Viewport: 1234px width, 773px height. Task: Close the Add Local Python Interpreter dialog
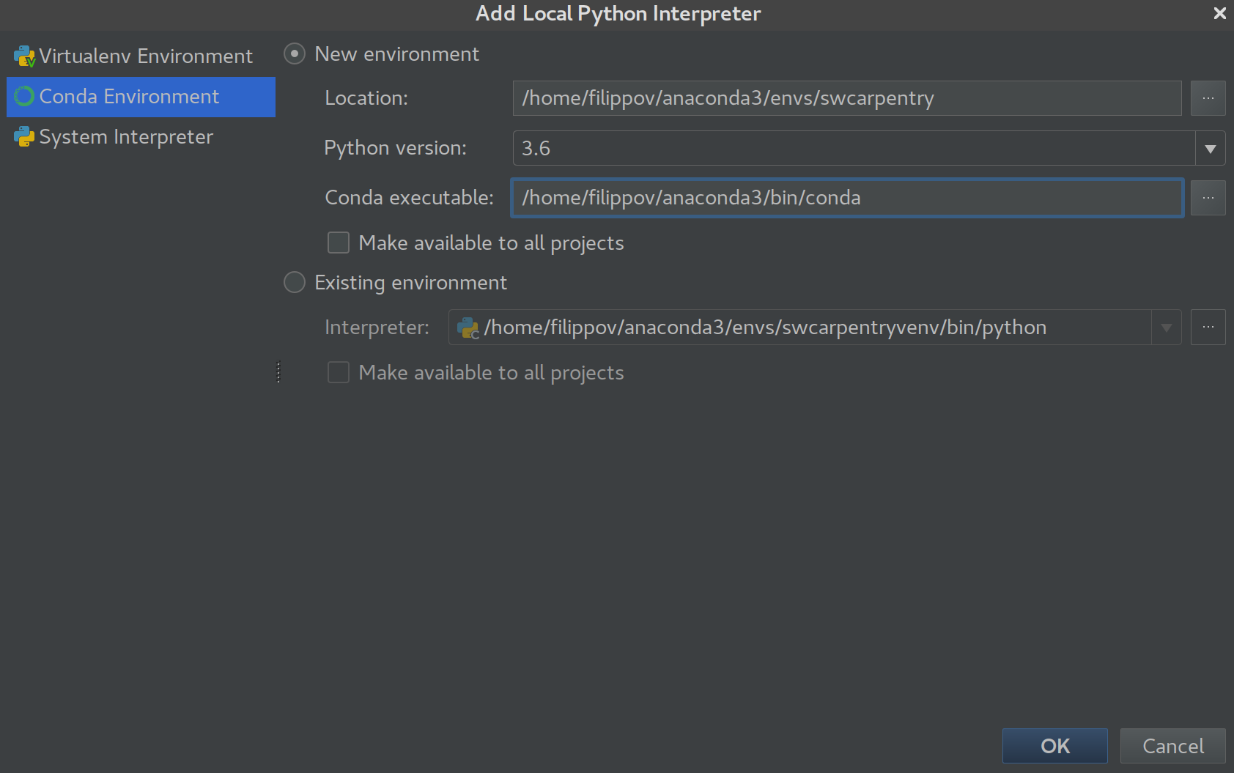tap(1219, 13)
